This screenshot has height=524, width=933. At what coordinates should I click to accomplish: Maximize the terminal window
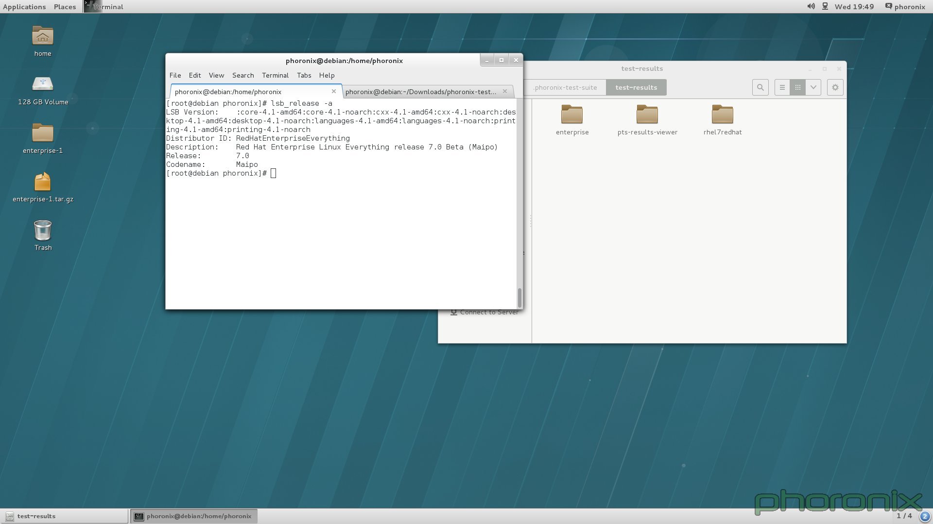pos(501,60)
